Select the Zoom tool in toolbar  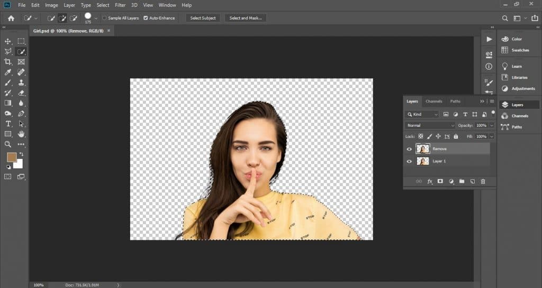click(x=8, y=144)
